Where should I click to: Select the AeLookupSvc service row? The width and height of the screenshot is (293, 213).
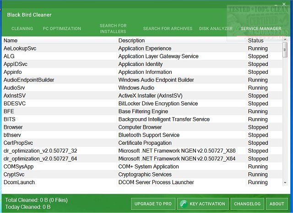point(142,48)
